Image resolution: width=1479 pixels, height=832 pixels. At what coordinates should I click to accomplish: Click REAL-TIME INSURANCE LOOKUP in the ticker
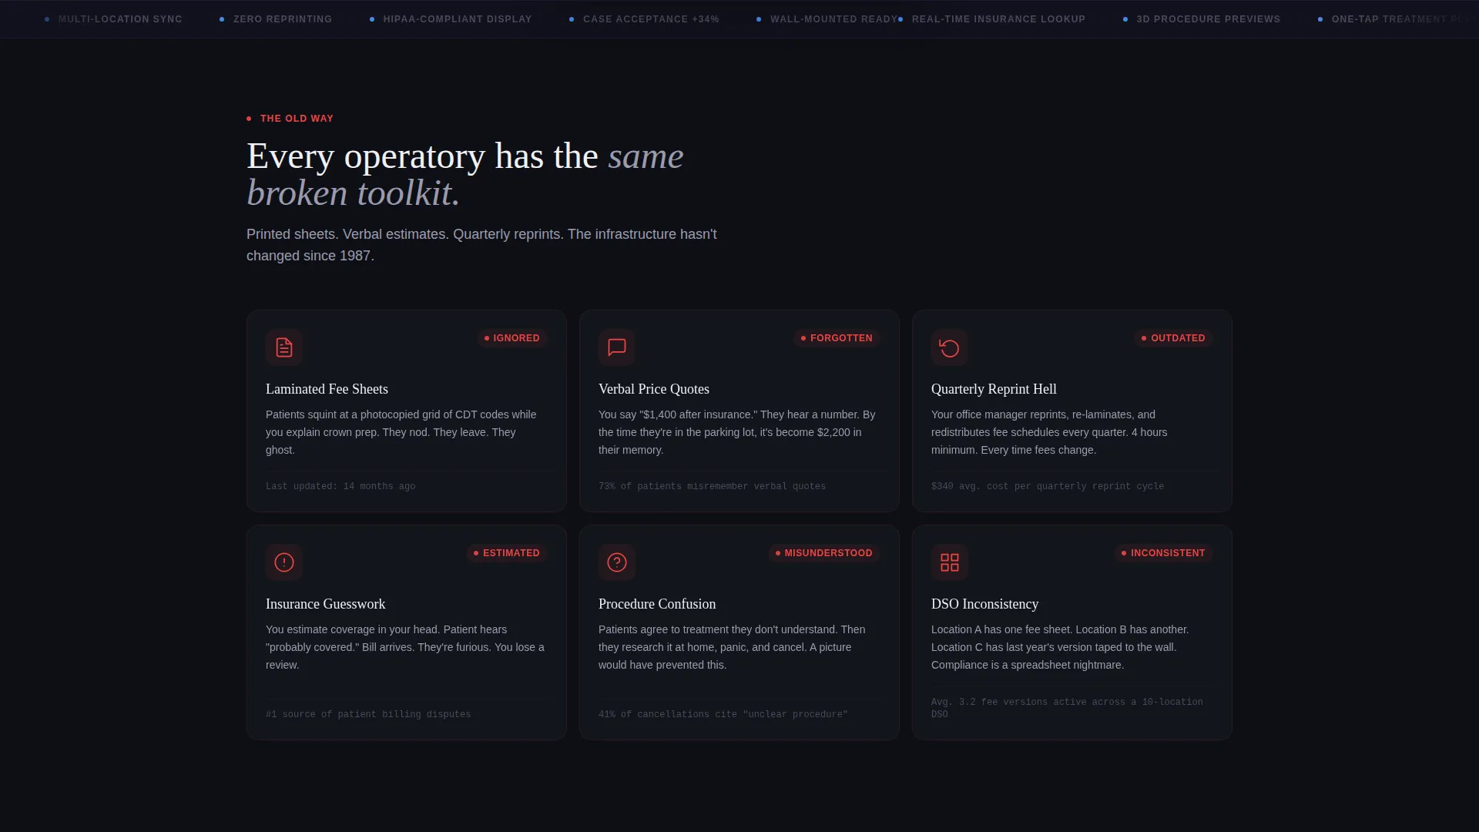coord(998,19)
